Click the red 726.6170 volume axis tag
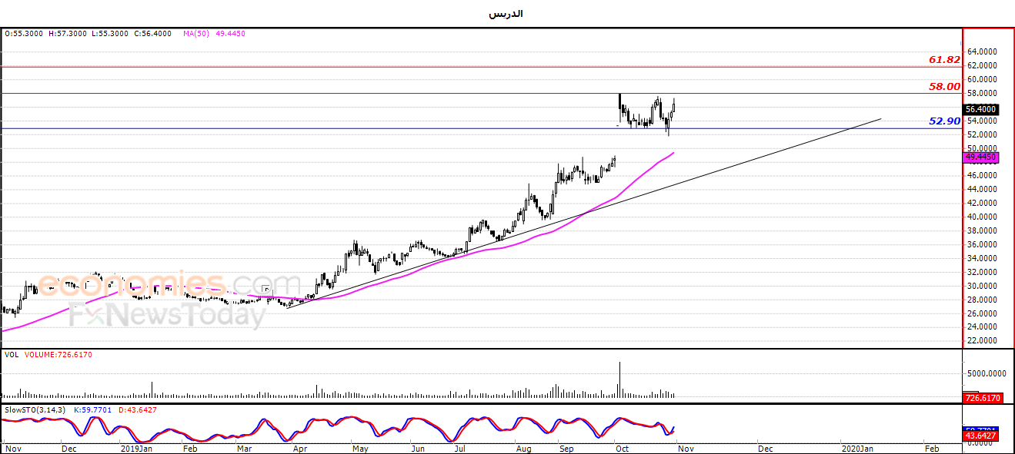Viewport: 1015px width, 454px height. [x=981, y=398]
